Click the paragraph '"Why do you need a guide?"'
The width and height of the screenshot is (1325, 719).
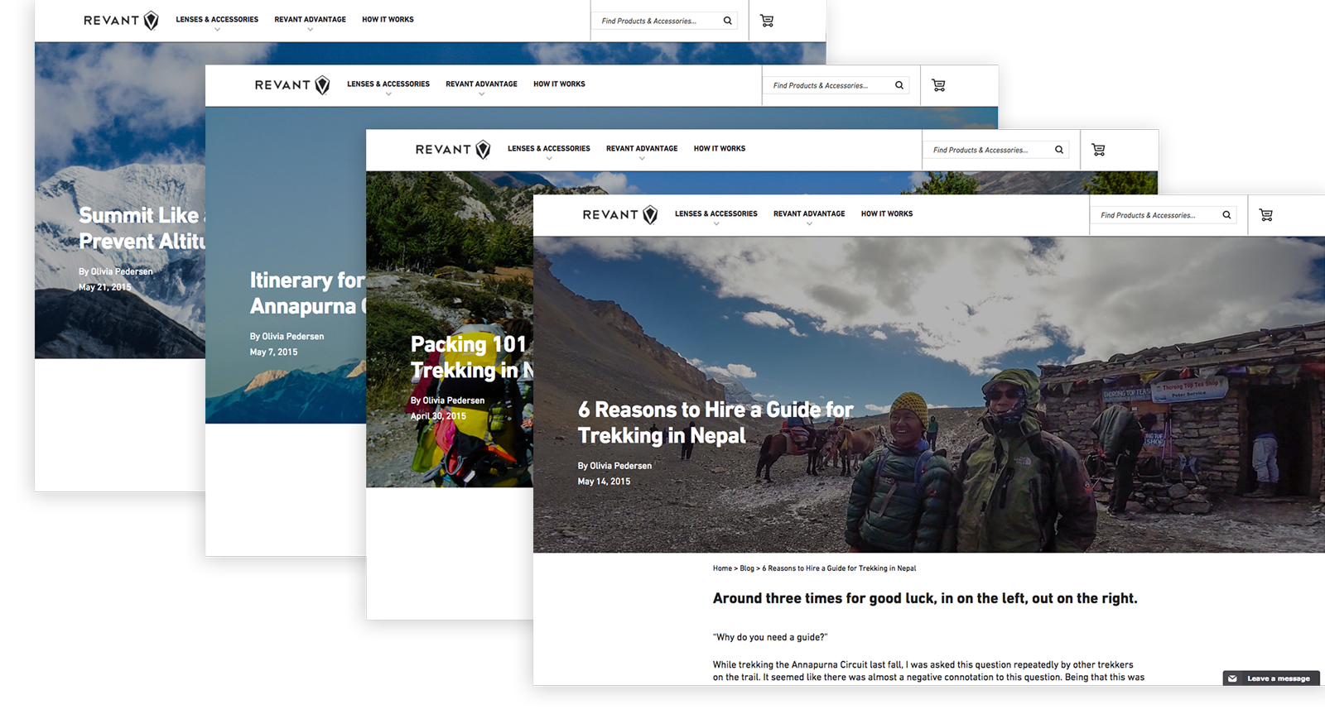(x=770, y=637)
